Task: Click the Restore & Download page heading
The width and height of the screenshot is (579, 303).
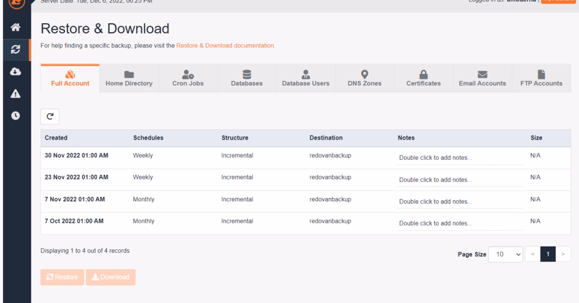Action: 105,28
